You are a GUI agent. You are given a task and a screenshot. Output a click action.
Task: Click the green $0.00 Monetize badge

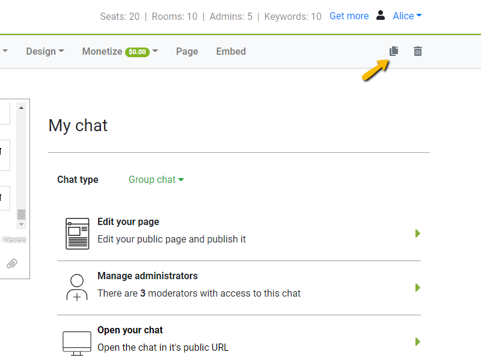137,52
